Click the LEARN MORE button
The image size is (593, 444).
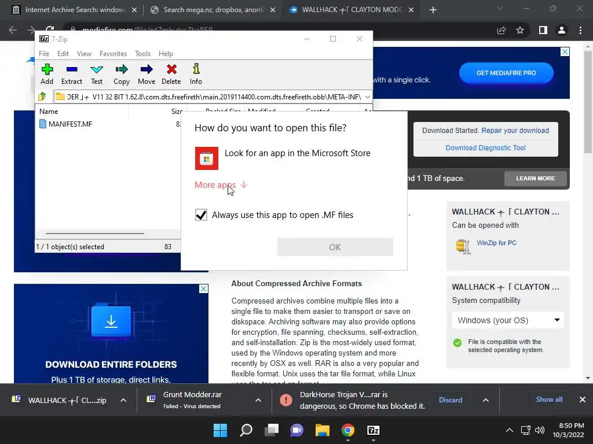[x=536, y=178]
